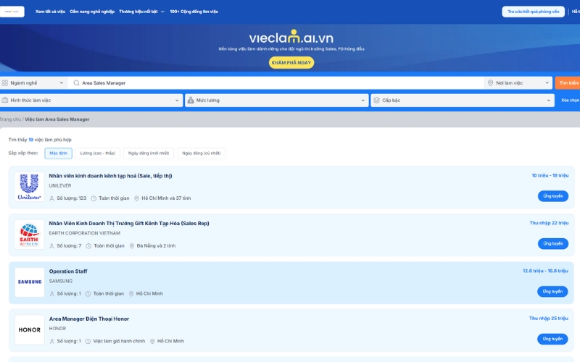Screen dimensions: 580x362
Task: Open the 'Cấp bậc' level dropdown
Action: pyautogui.click(x=463, y=100)
